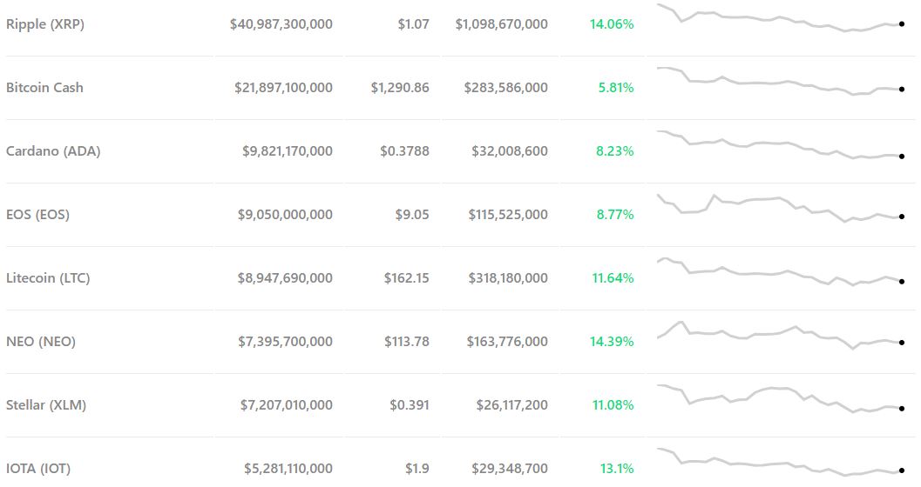Open Cardano's price trend sparkline
Image resolution: width=921 pixels, height=487 pixels.
click(x=780, y=146)
